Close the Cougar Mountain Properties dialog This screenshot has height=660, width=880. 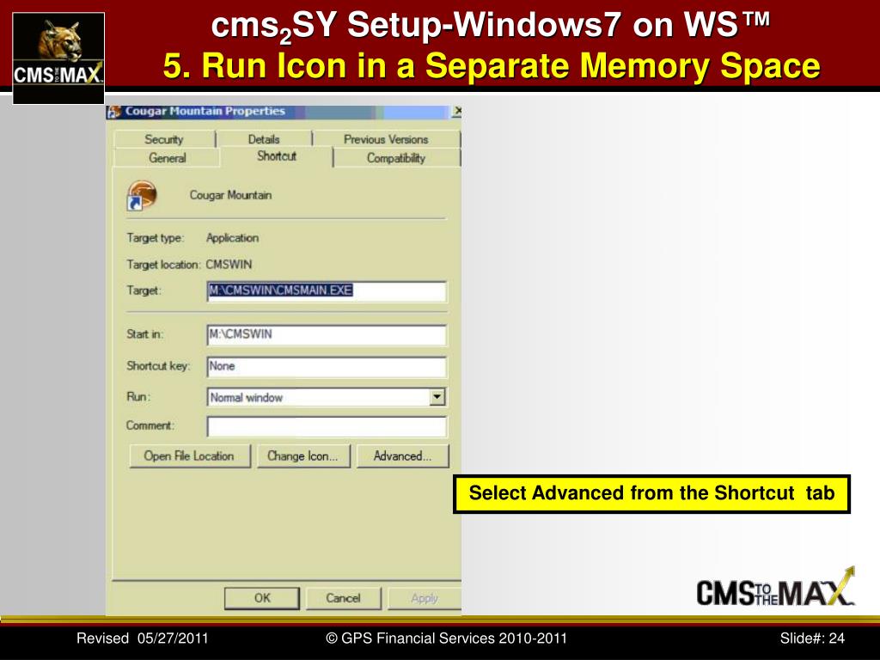(457, 111)
